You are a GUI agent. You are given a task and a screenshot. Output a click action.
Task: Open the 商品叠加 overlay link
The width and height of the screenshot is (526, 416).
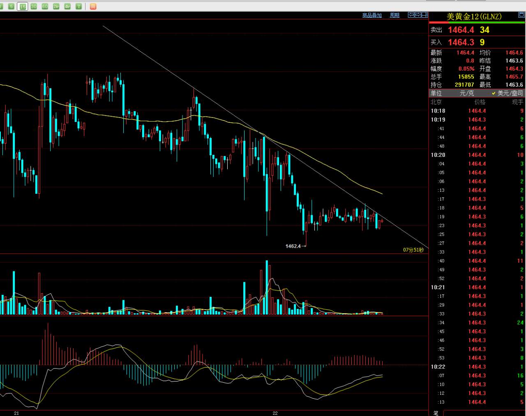pyautogui.click(x=372, y=15)
